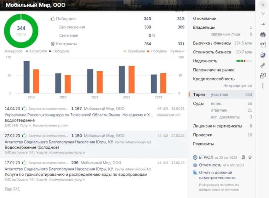Open card in new window icon

pos(263,75)
